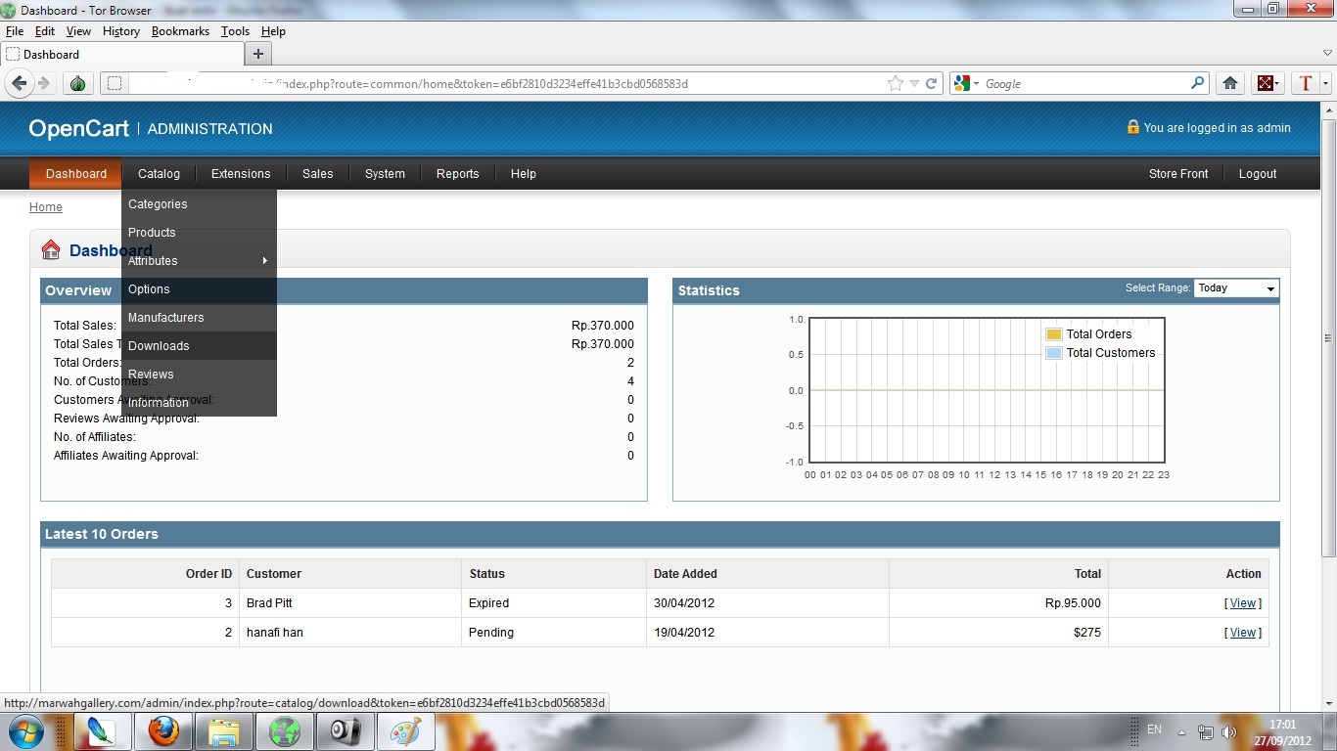Screen dimensions: 1337x751
Task: Open the admin Help navigation menu
Action: (524, 174)
